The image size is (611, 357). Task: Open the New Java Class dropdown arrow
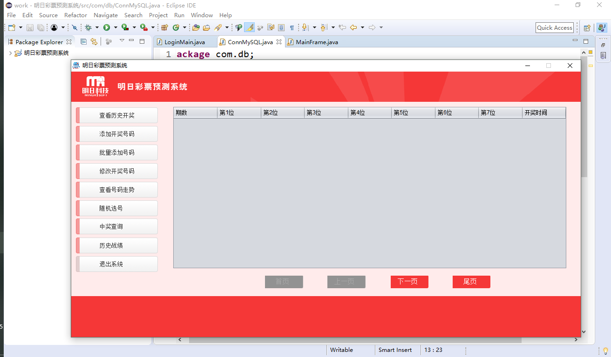(184, 27)
